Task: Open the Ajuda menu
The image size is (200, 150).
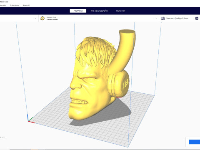Action: click(26, 5)
